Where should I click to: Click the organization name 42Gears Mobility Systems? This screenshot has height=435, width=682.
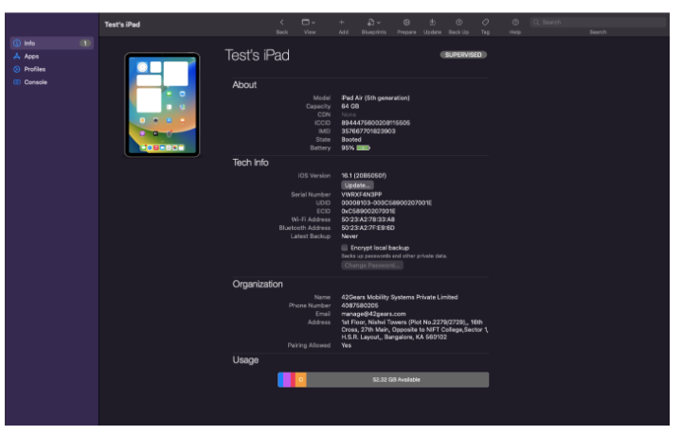point(400,297)
